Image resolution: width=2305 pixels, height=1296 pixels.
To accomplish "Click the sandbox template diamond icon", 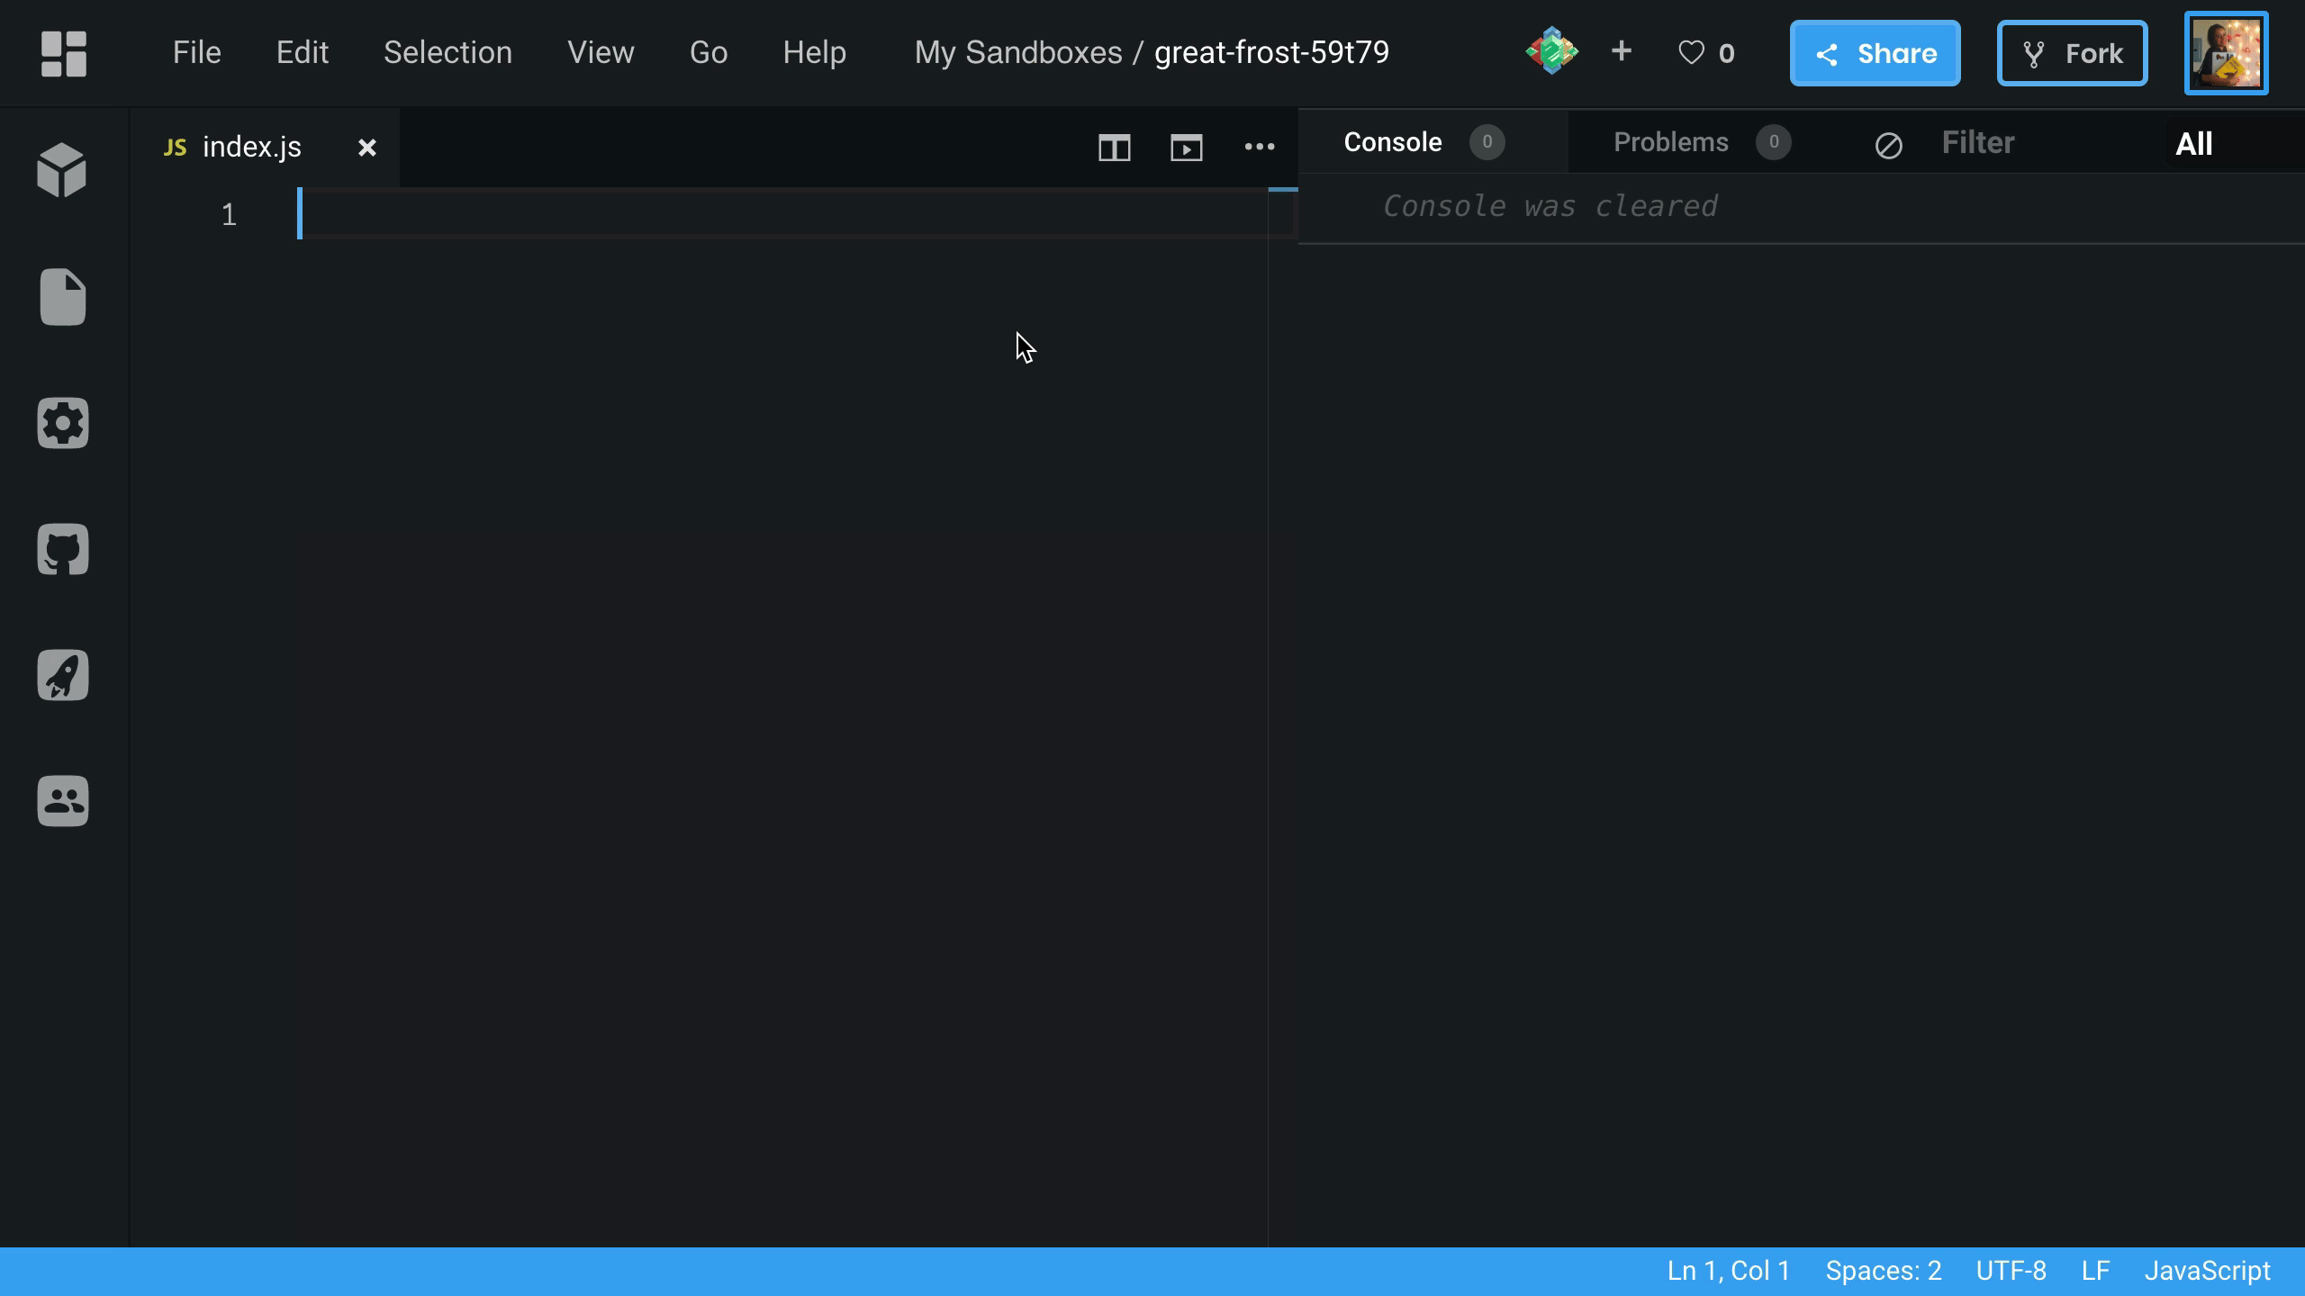I will [1551, 51].
